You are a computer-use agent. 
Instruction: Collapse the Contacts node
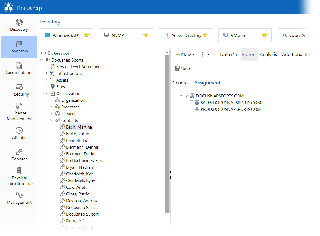click(51, 120)
